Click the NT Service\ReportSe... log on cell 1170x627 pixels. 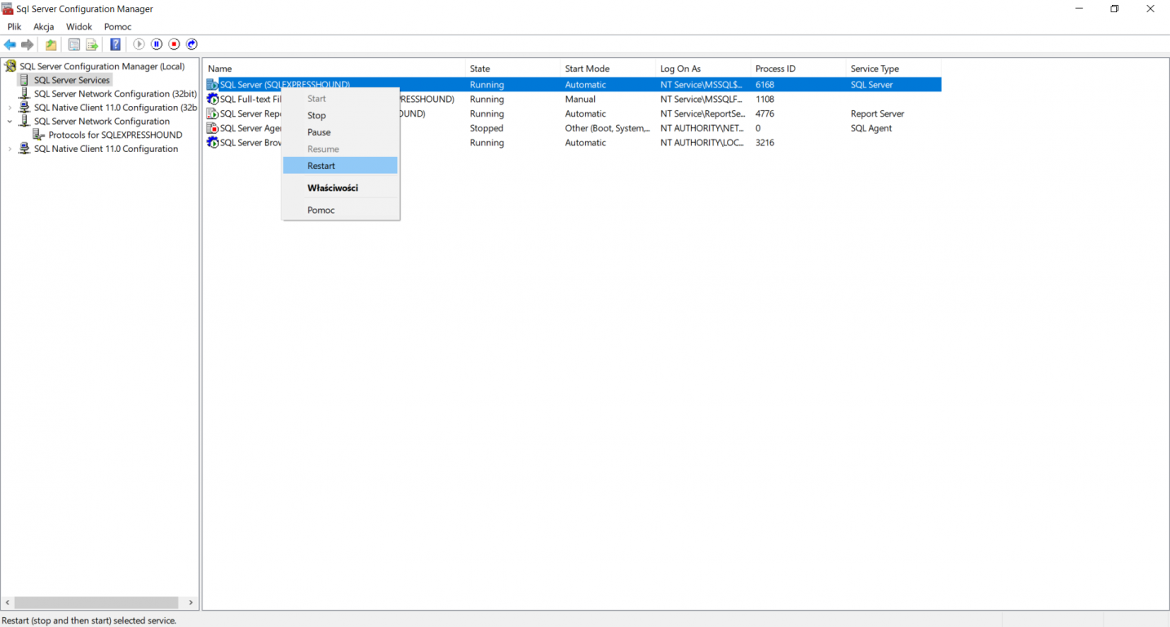click(x=702, y=113)
